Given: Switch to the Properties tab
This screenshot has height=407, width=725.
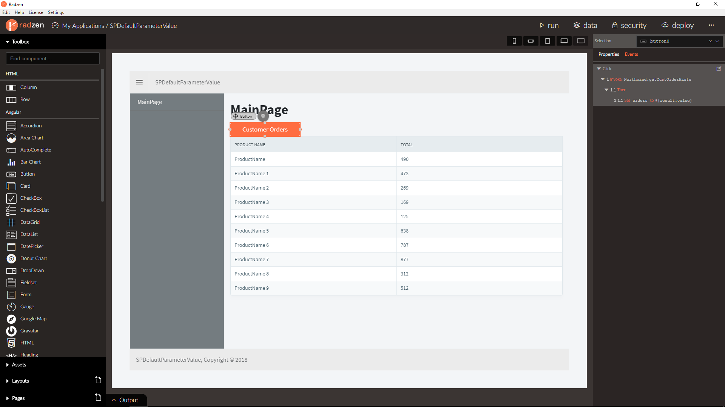Looking at the screenshot, I should [x=609, y=54].
